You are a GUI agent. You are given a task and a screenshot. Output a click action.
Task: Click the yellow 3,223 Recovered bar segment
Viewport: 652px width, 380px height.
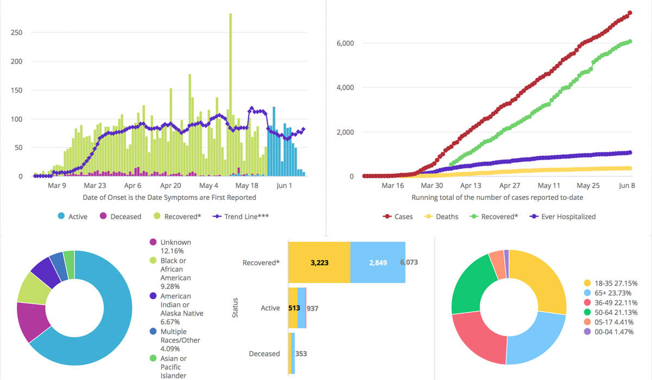click(319, 263)
